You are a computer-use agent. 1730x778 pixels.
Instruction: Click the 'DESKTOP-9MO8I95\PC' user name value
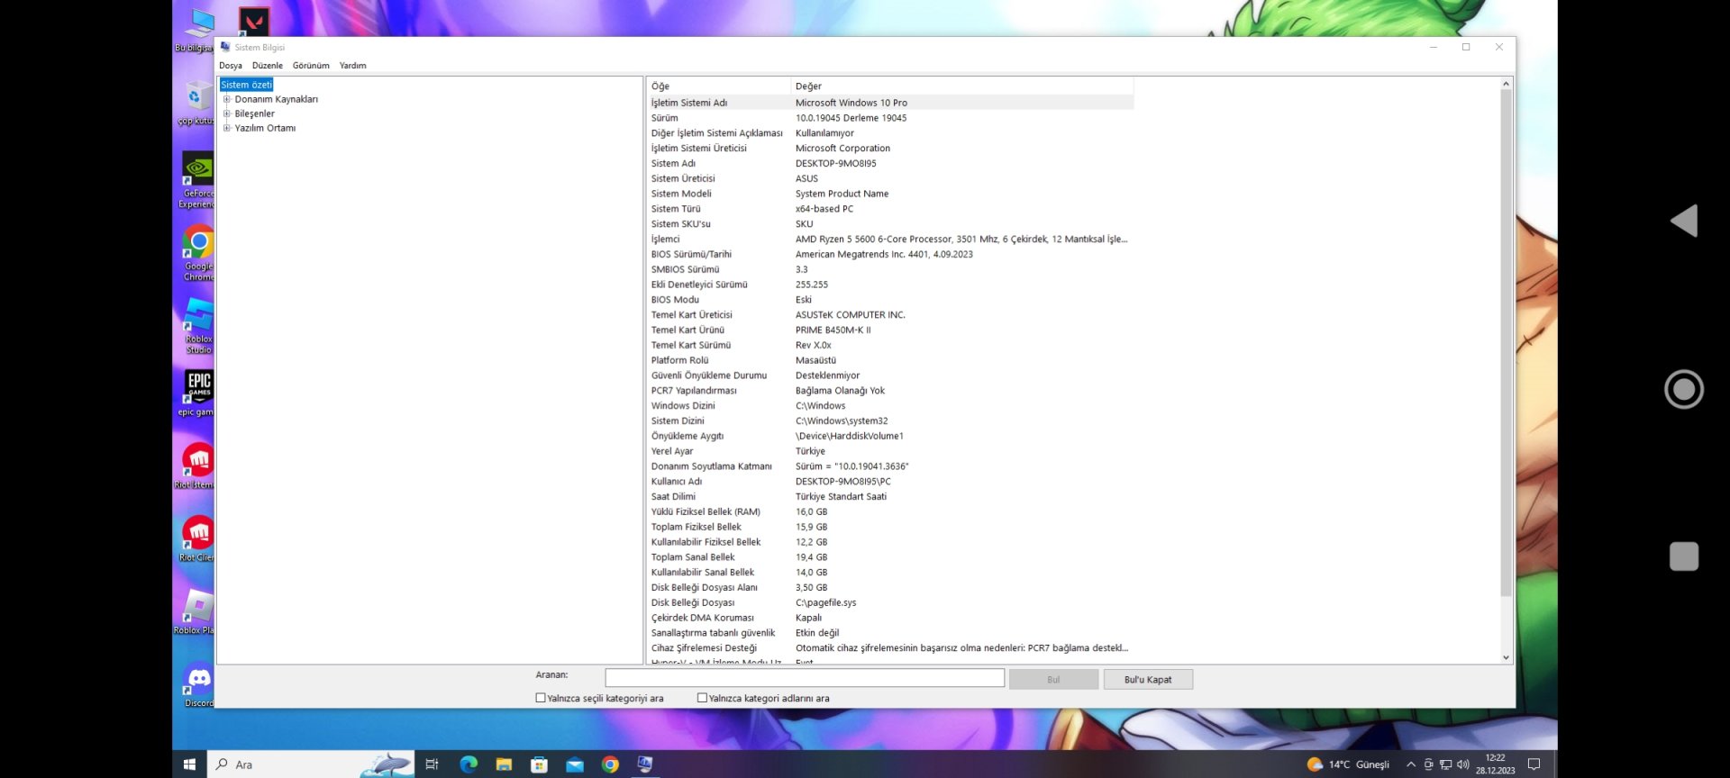point(842,481)
